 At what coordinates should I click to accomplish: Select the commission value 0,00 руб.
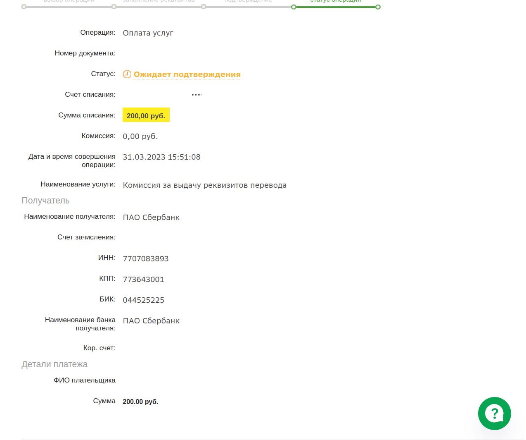[x=140, y=136]
